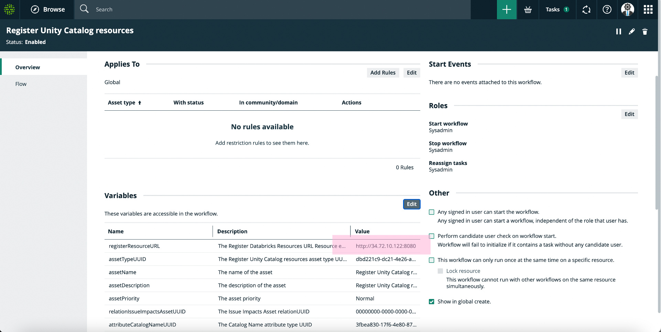This screenshot has height=332, width=661.
Task: Click the Collibra logo icon
Action: [x=9, y=9]
